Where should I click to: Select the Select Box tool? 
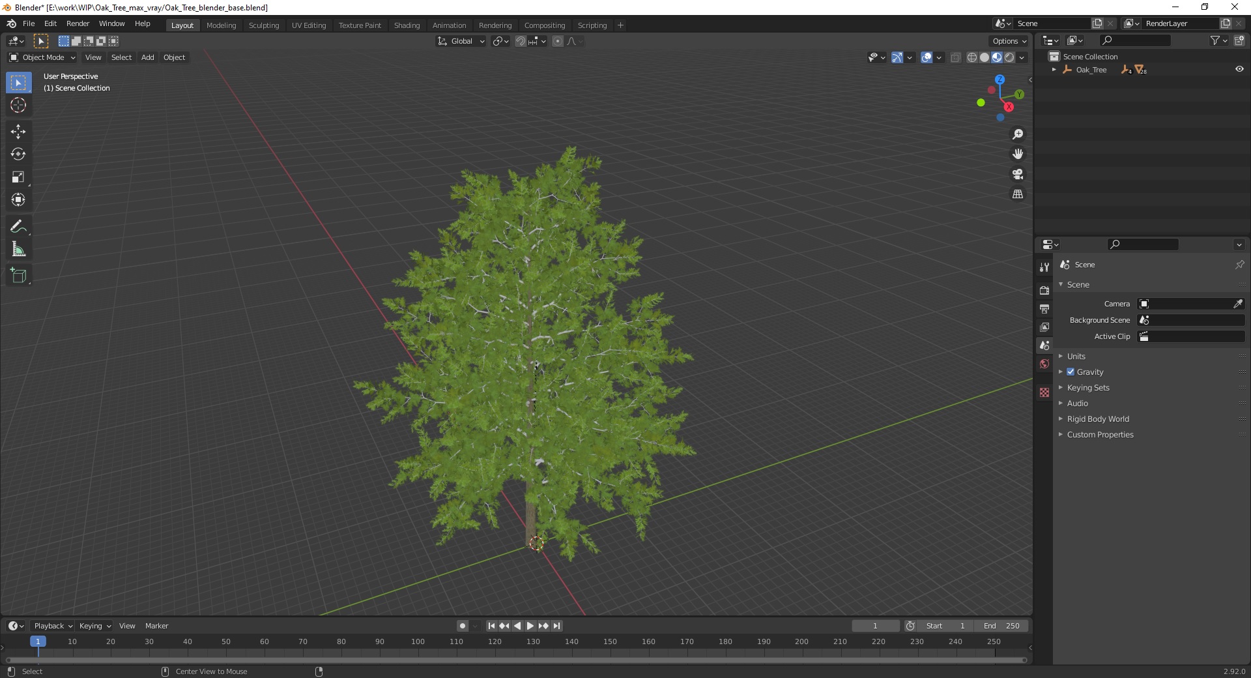point(18,83)
